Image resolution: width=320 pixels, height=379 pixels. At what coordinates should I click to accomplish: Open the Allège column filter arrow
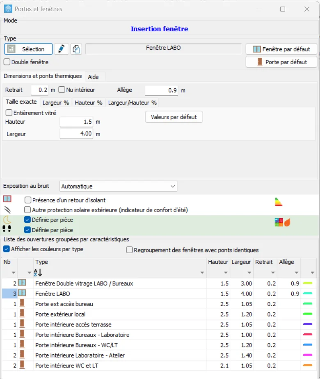pos(297,273)
